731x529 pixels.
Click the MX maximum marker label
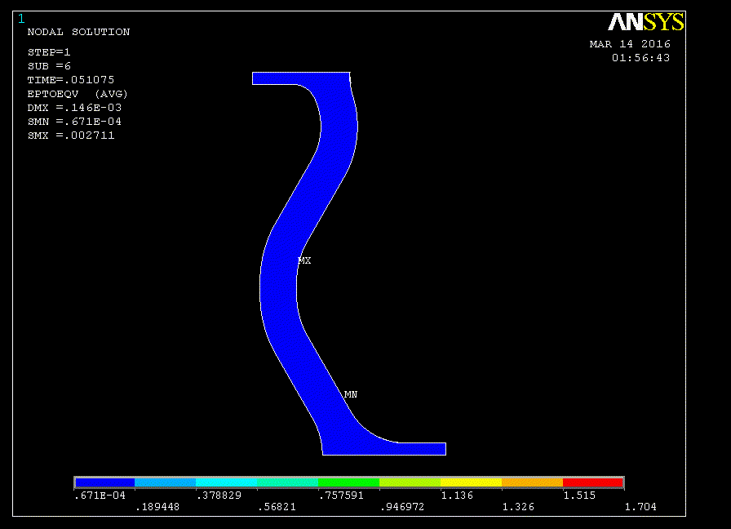pyautogui.click(x=304, y=260)
